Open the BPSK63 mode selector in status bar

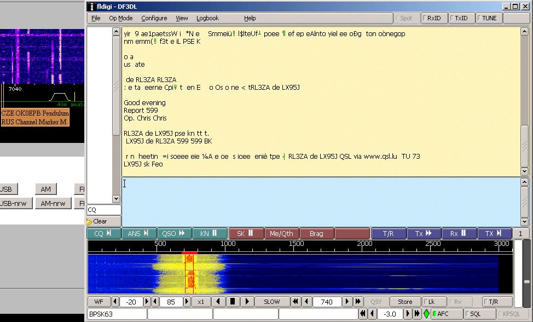[117, 314]
